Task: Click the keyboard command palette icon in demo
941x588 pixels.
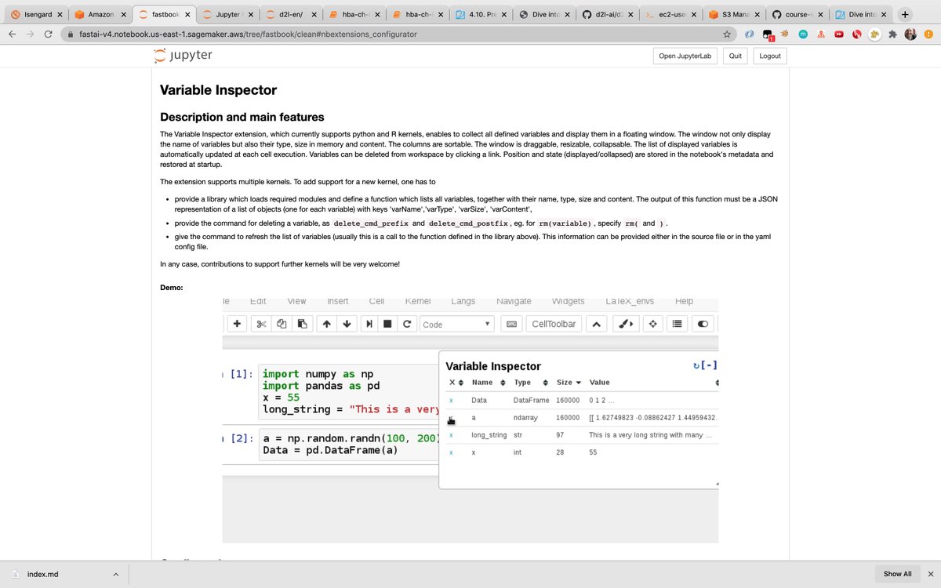Action: (x=511, y=324)
